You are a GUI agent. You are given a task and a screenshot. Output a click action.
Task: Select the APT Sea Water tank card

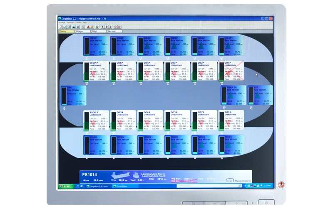click(x=74, y=96)
